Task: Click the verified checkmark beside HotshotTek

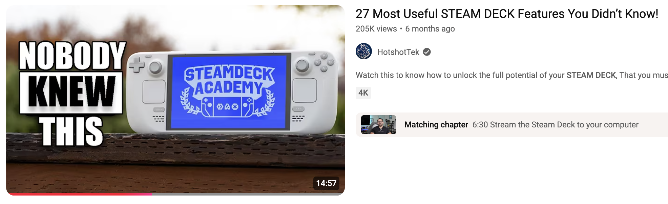Action: [x=427, y=52]
